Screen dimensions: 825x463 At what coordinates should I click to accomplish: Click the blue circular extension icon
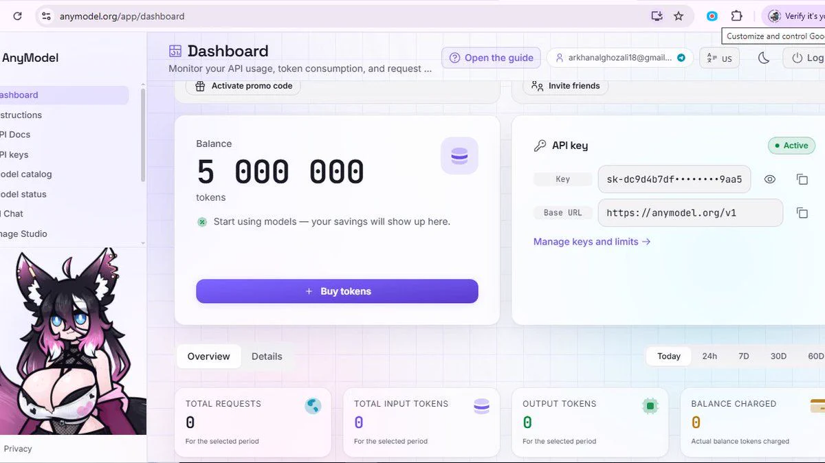click(x=712, y=16)
